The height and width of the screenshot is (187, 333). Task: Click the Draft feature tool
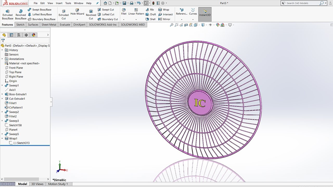tap(151, 14)
